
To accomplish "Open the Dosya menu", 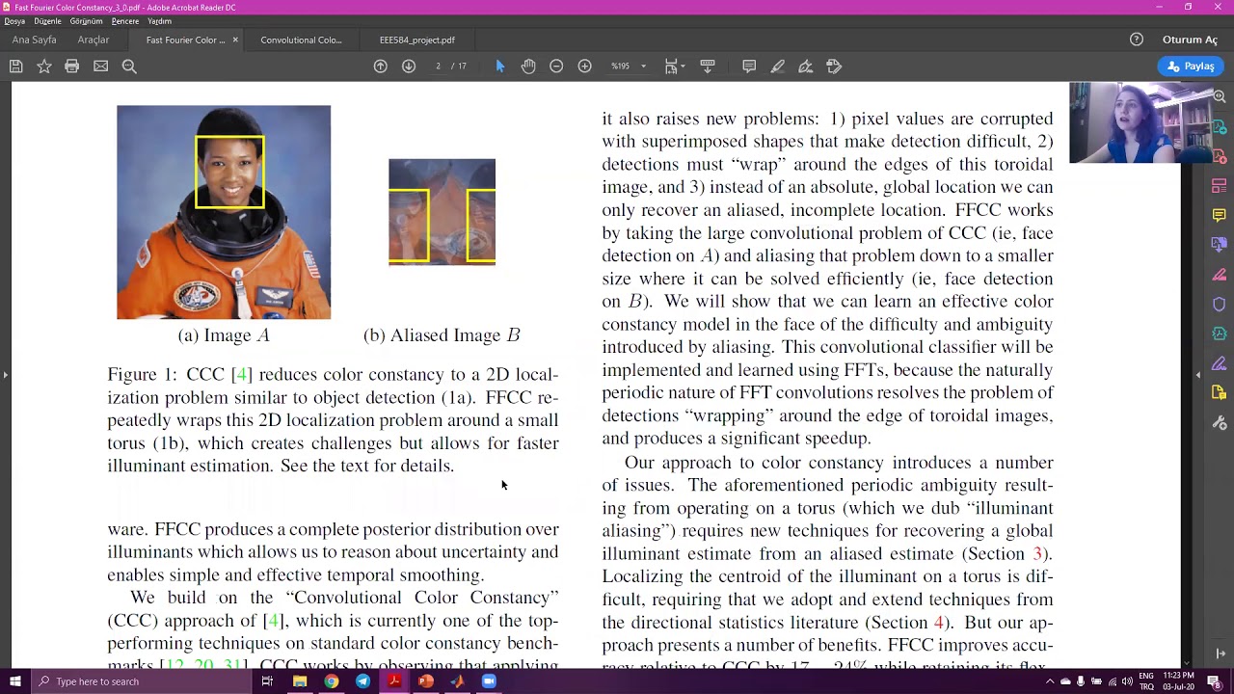I will [x=14, y=21].
